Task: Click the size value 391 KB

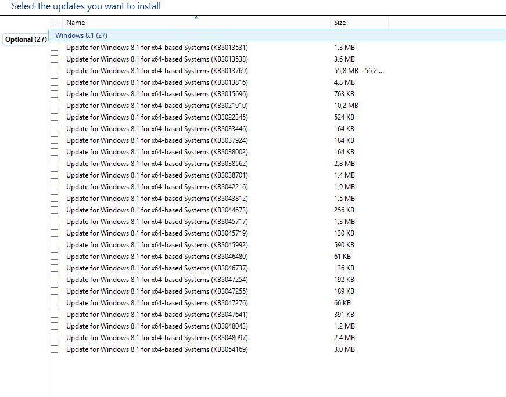Action: pos(344,315)
